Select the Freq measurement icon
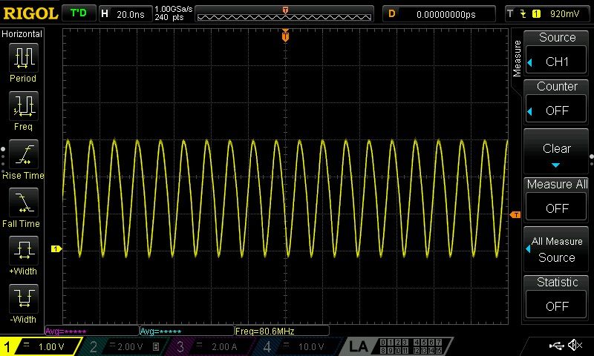 point(24,105)
